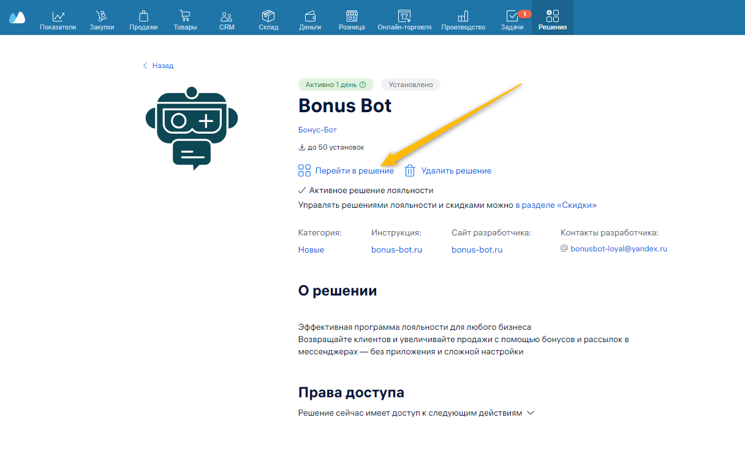This screenshot has height=469, width=745.
Task: Open the в разделе «Скидки» link
Action: (x=556, y=205)
